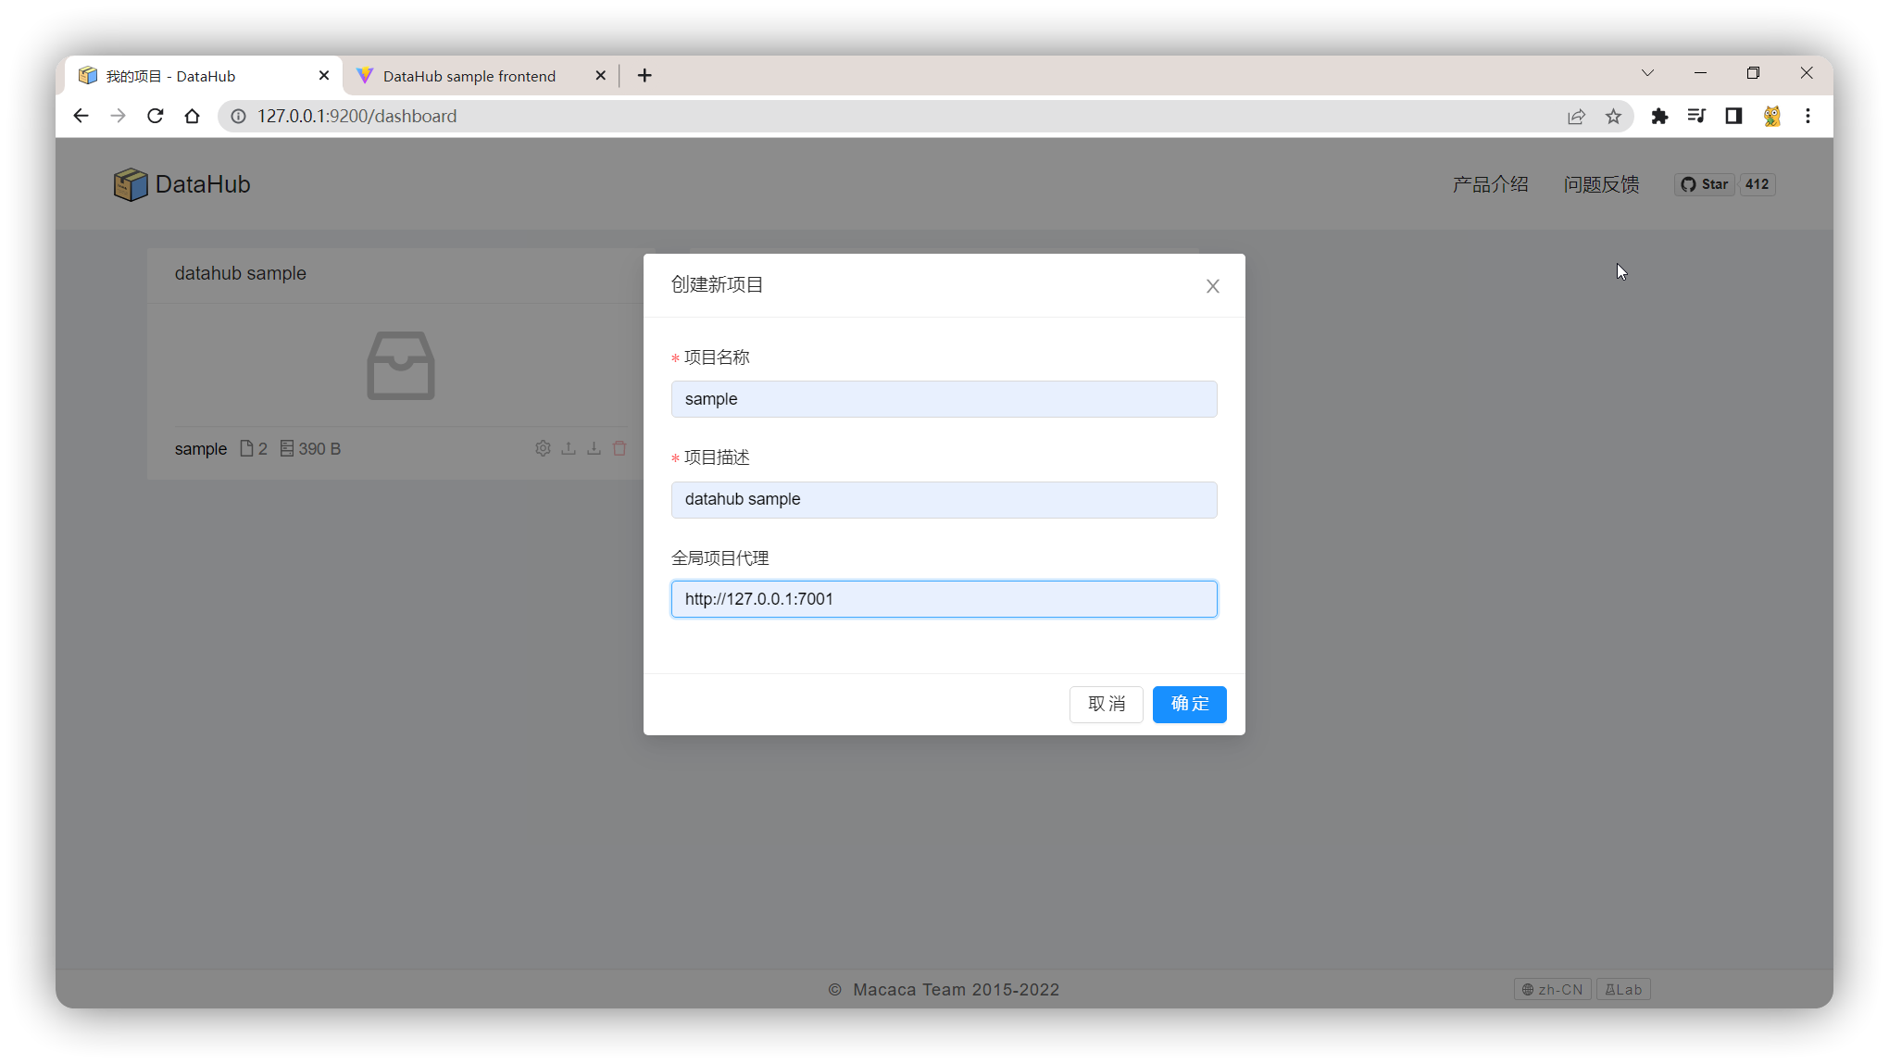
Task: Click the 项目描述 input containing datahub sample
Action: pyautogui.click(x=944, y=499)
